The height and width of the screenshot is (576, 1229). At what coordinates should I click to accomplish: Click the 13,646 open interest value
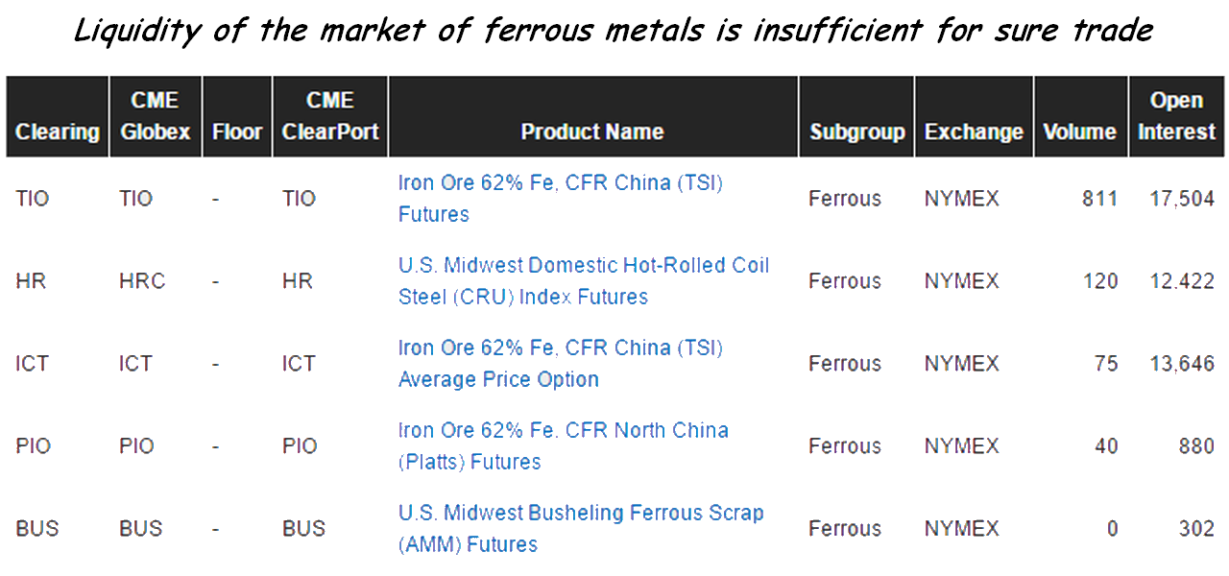(1182, 364)
